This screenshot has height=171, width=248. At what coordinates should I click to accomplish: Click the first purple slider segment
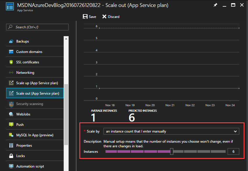pyautogui.click(x=111, y=152)
